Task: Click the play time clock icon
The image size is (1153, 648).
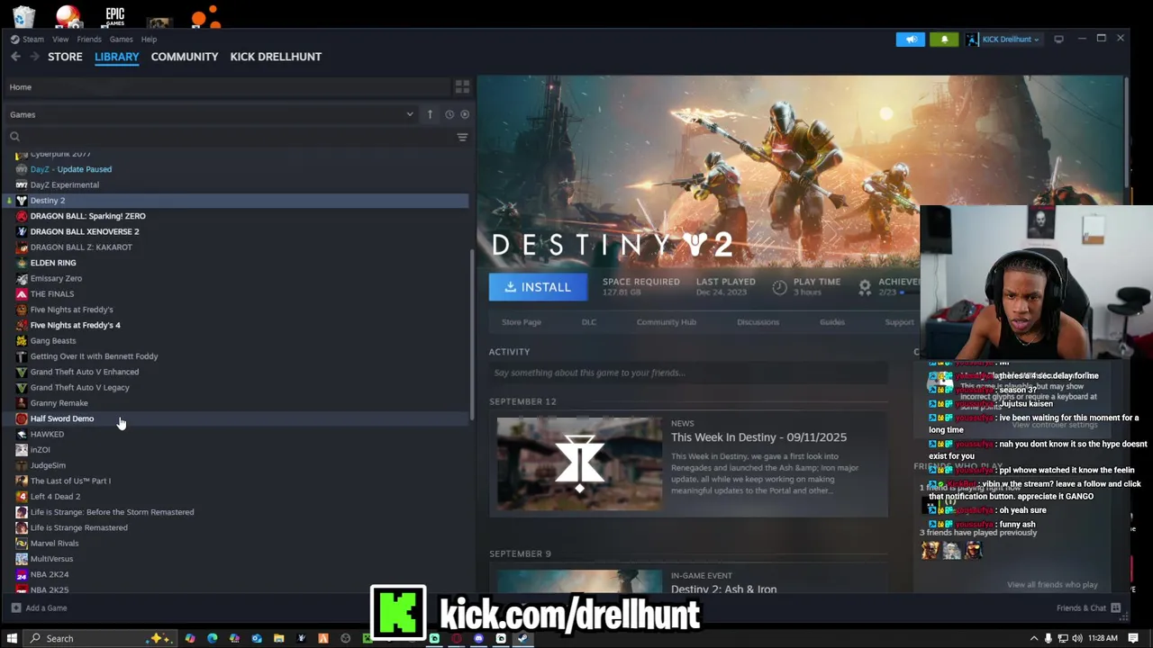Action: point(780,286)
